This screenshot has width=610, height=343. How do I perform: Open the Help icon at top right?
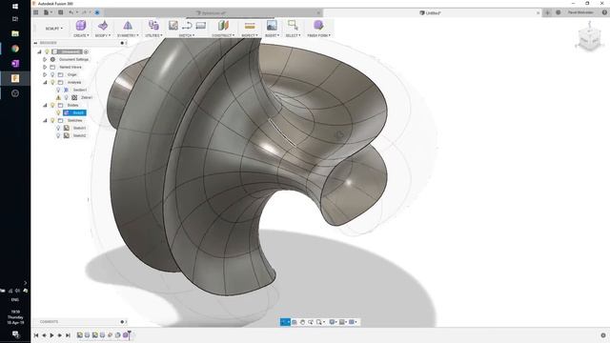coord(604,12)
